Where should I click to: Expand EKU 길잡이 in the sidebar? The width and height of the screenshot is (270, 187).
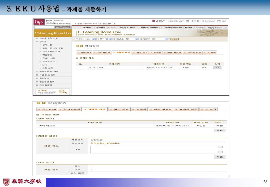(45, 85)
